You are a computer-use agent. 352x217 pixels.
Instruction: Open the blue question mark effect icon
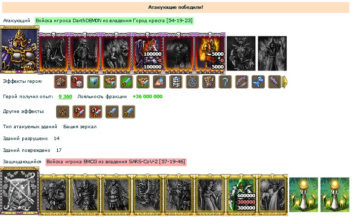coord(225,81)
